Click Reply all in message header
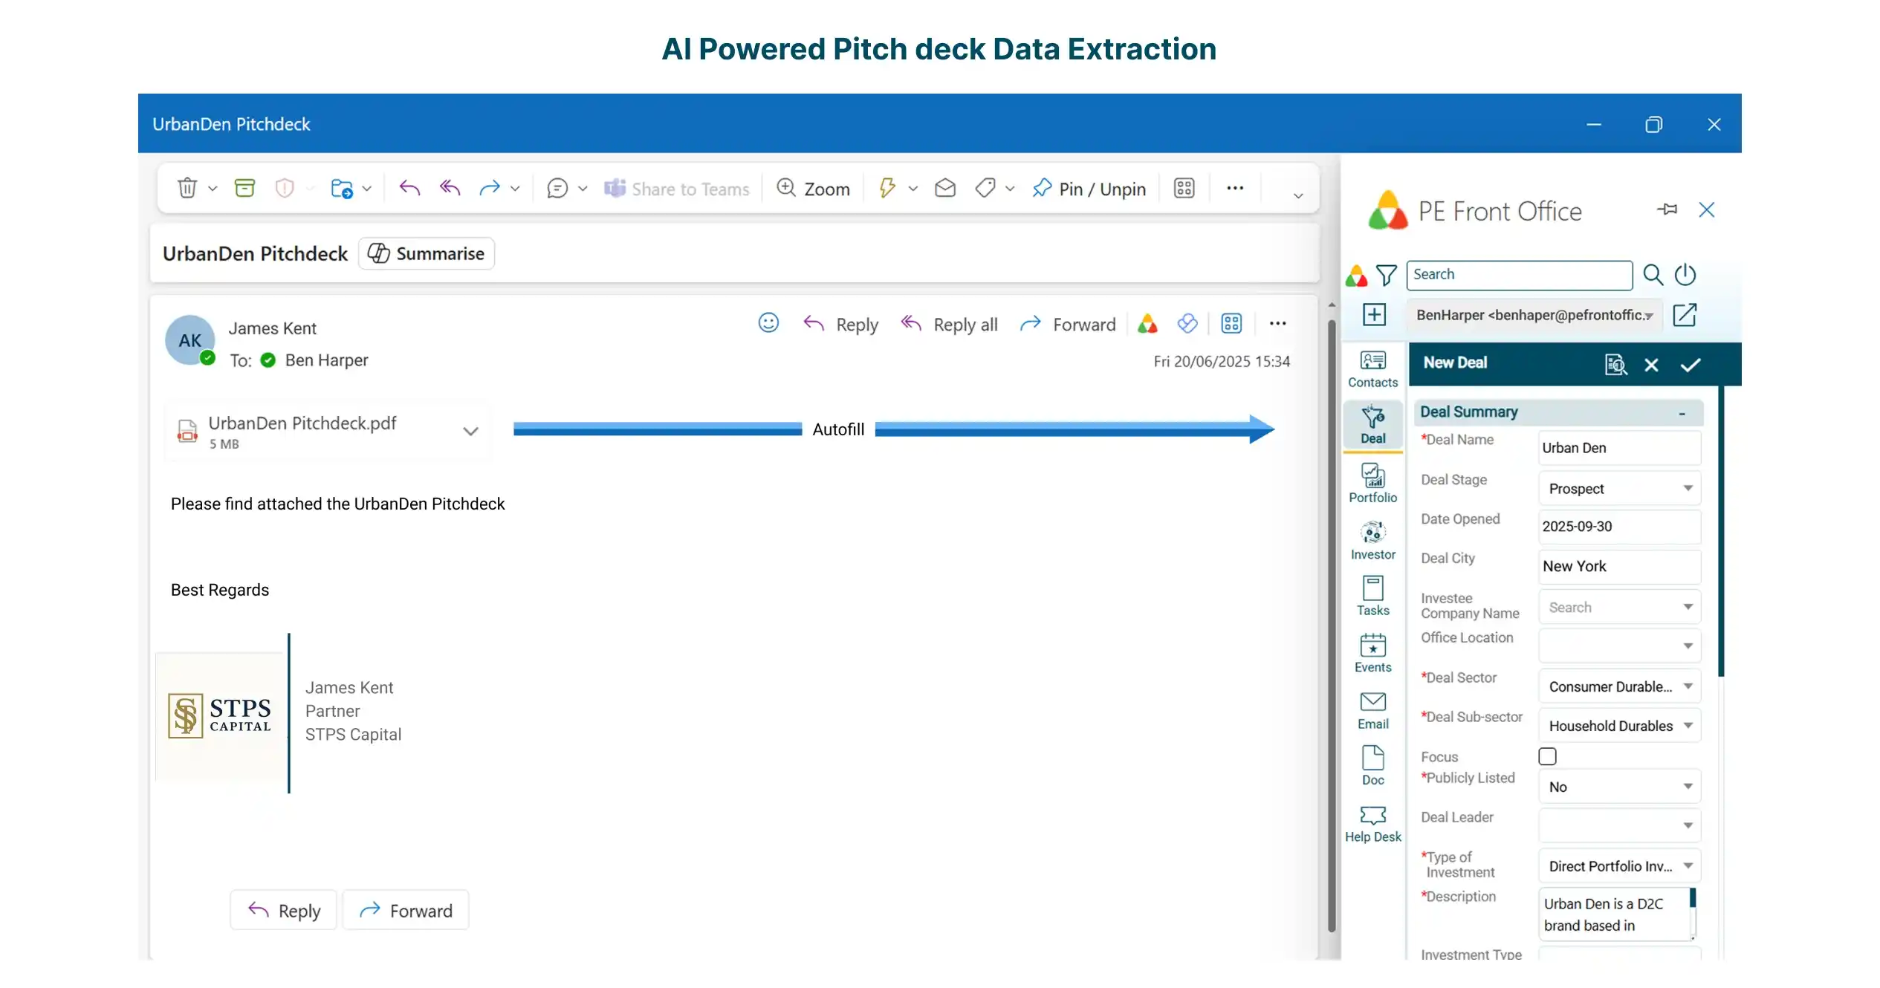Screen dimensions: 1880x988 (x=949, y=324)
